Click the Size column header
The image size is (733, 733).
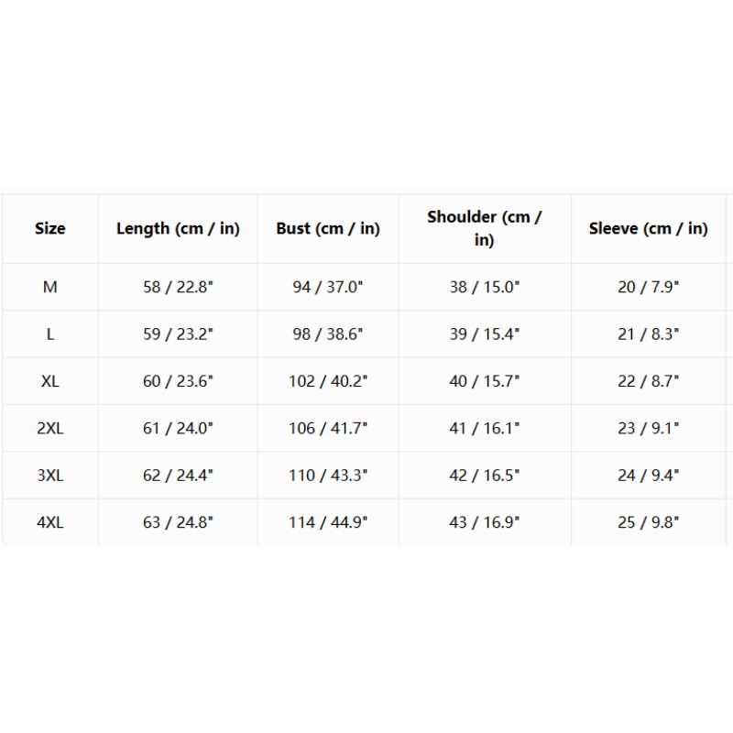(x=50, y=228)
